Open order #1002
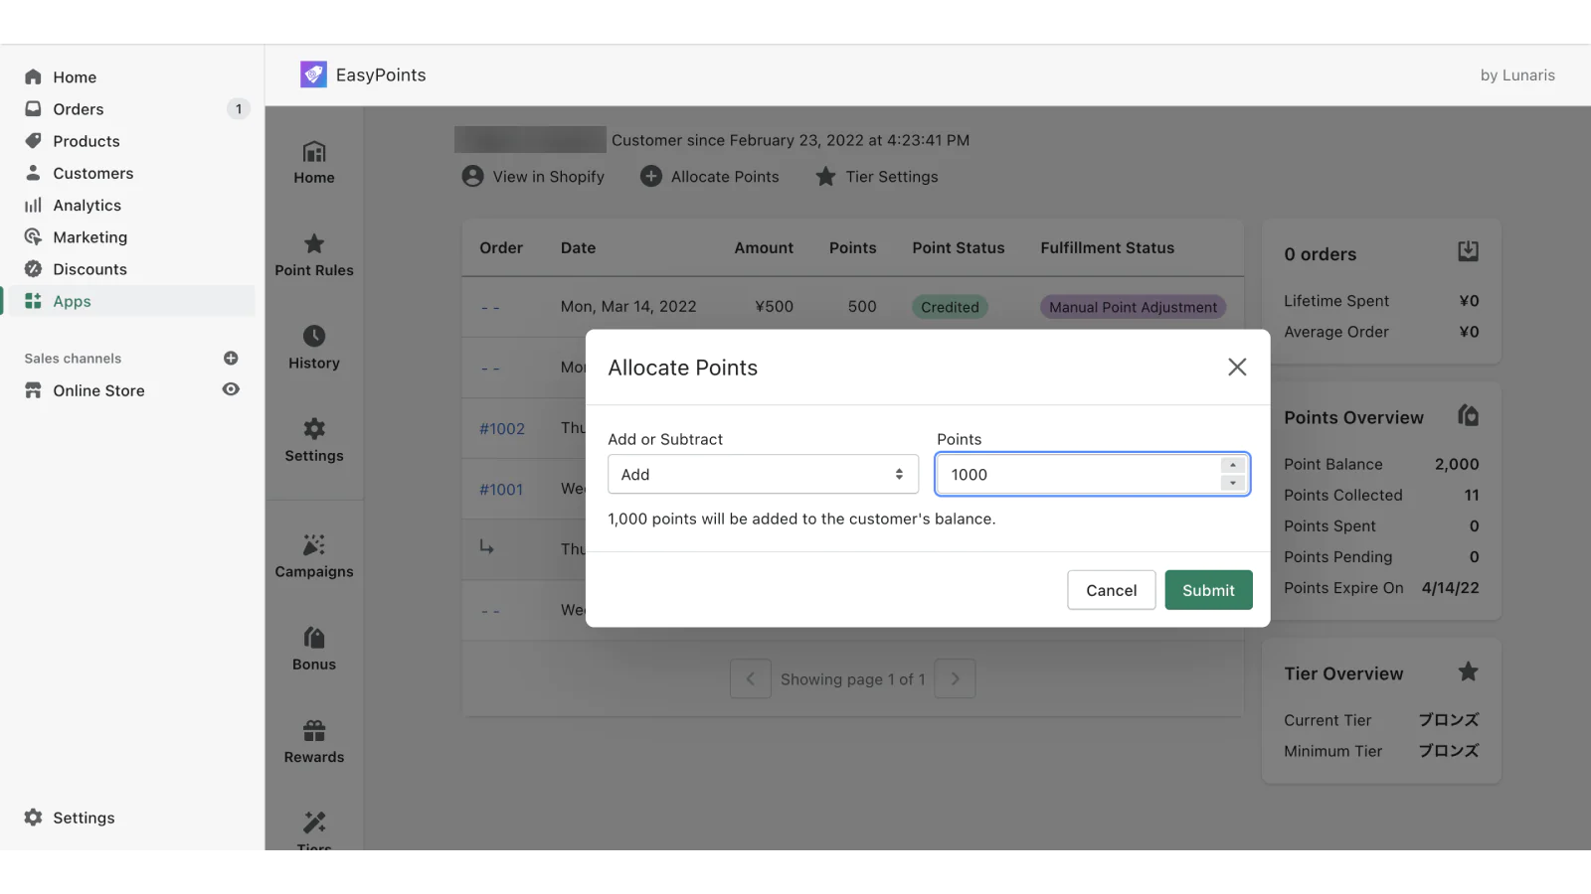 (502, 428)
